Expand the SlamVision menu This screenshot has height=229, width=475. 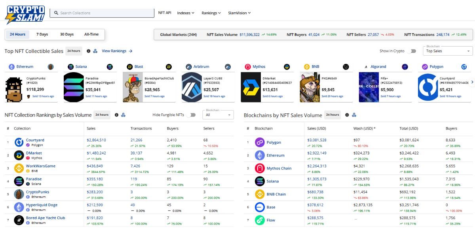(239, 13)
